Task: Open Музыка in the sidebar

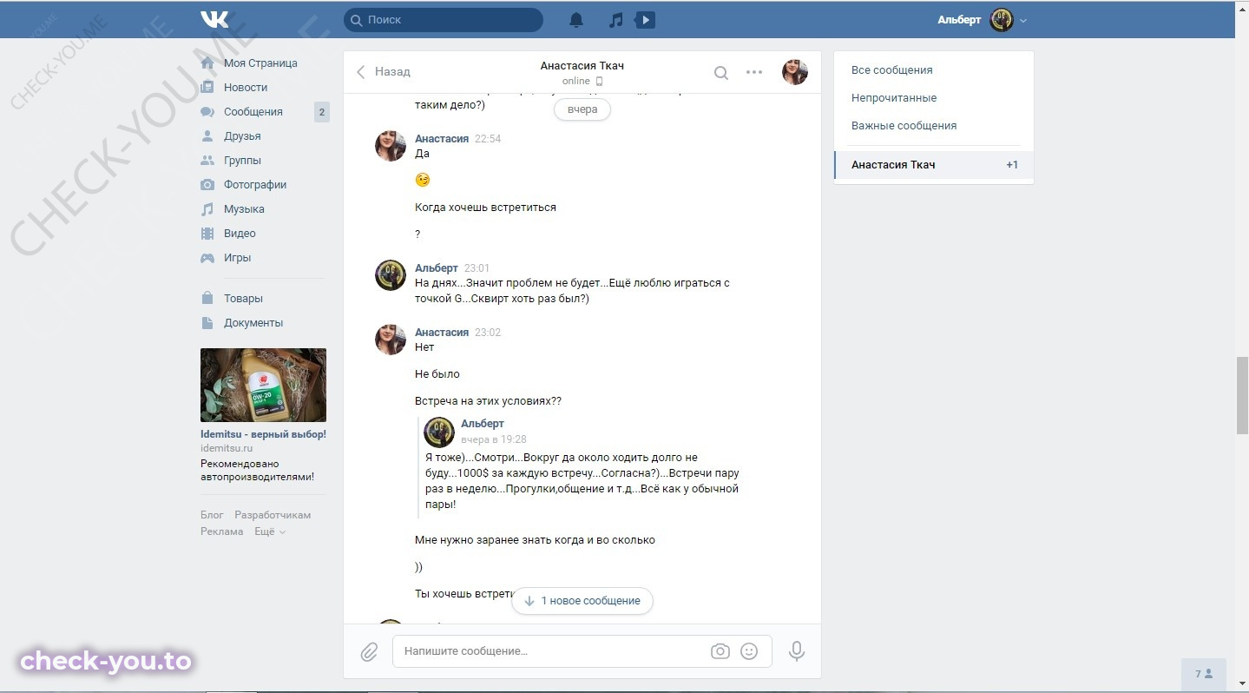Action: (x=244, y=209)
